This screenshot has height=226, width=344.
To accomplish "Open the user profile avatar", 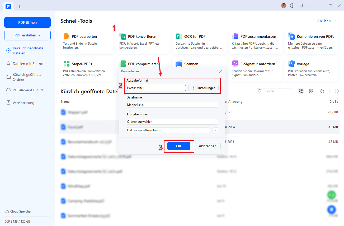I will coord(284,6).
